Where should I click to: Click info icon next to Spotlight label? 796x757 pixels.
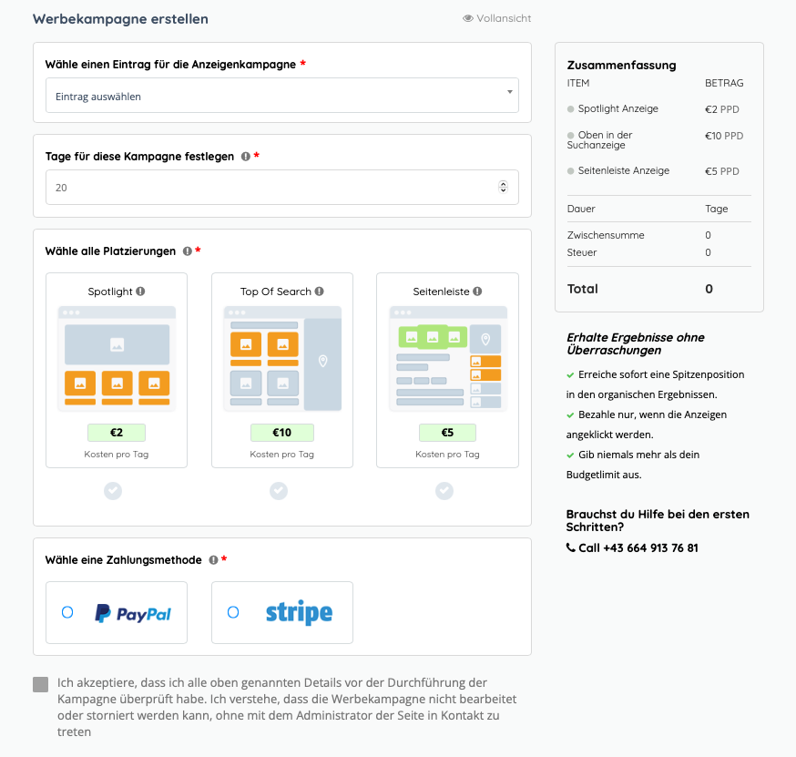pyautogui.click(x=140, y=292)
